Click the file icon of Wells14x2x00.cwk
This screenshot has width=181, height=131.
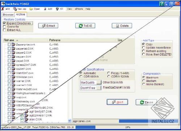click(x=13, y=89)
